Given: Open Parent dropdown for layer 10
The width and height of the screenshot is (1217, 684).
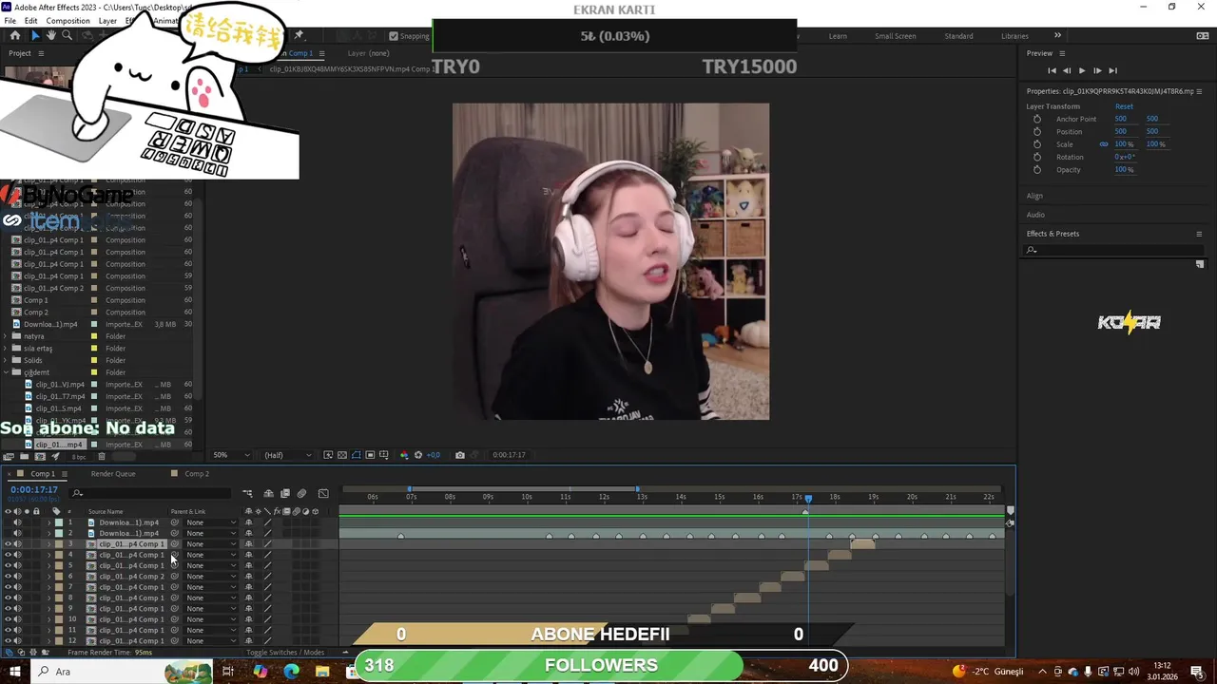Looking at the screenshot, I should [x=211, y=619].
